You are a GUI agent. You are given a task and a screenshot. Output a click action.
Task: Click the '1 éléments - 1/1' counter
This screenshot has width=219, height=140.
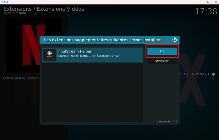point(167,121)
